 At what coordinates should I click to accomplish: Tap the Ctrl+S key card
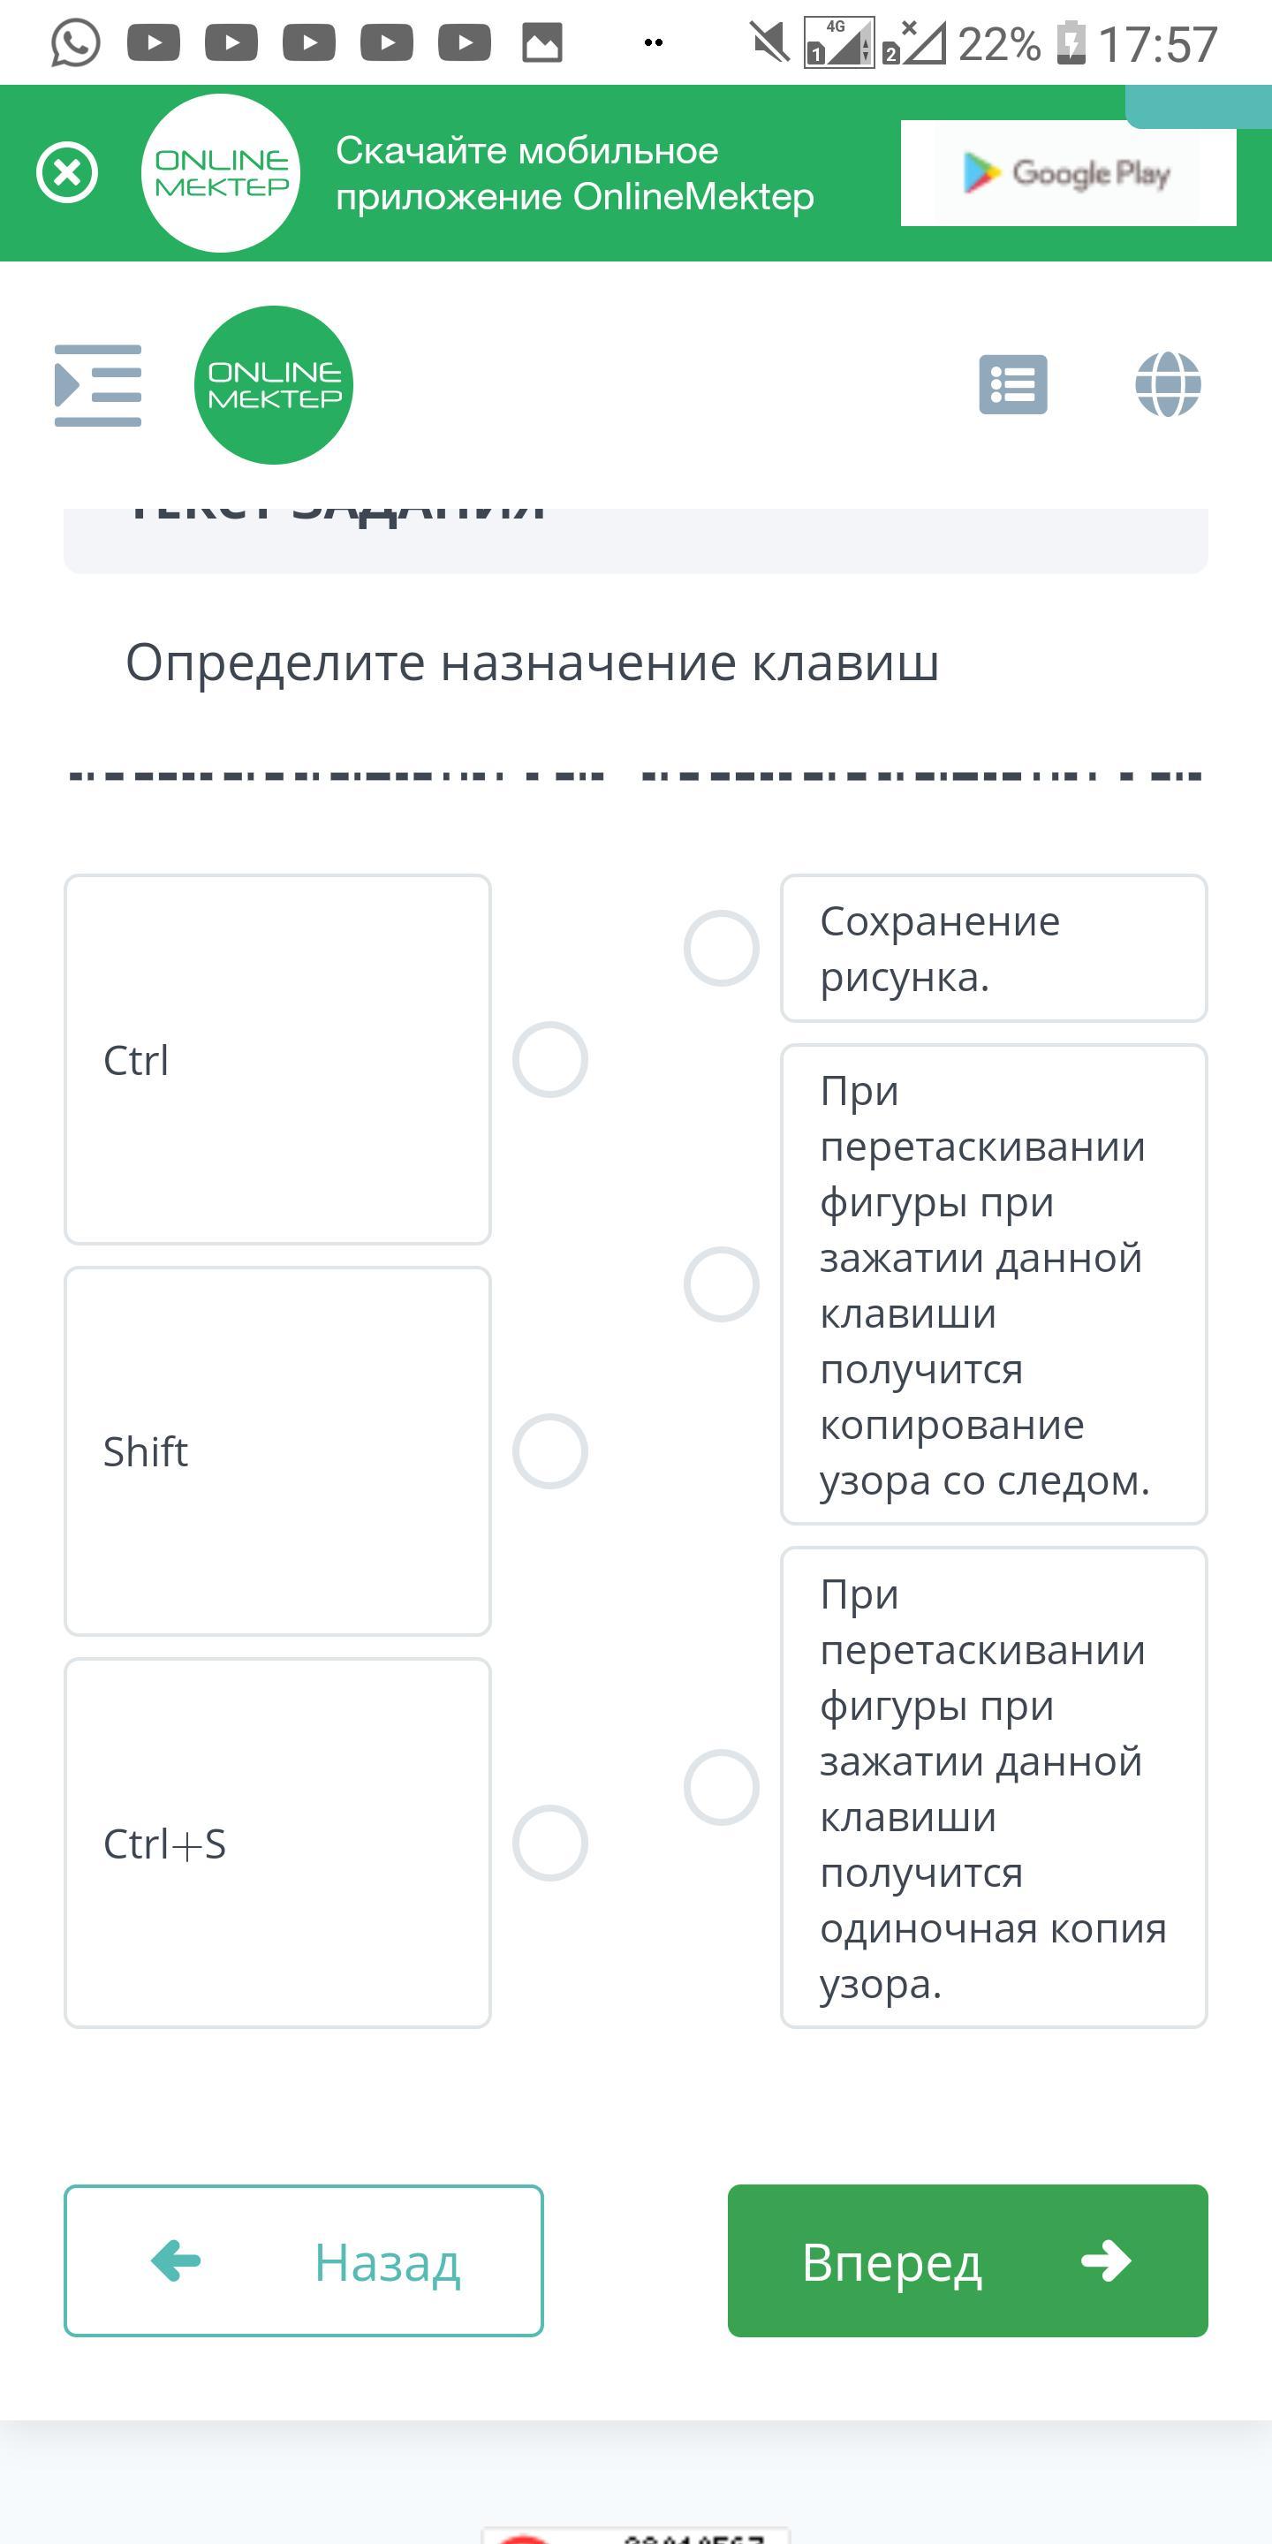pos(277,1843)
